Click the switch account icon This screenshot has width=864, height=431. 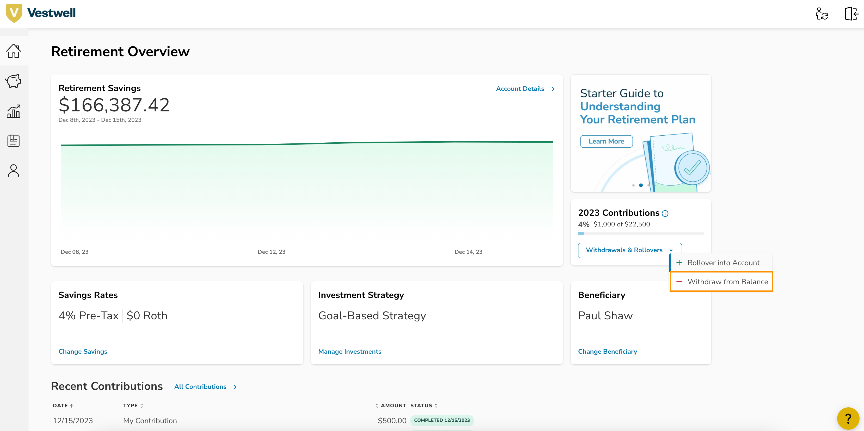822,14
